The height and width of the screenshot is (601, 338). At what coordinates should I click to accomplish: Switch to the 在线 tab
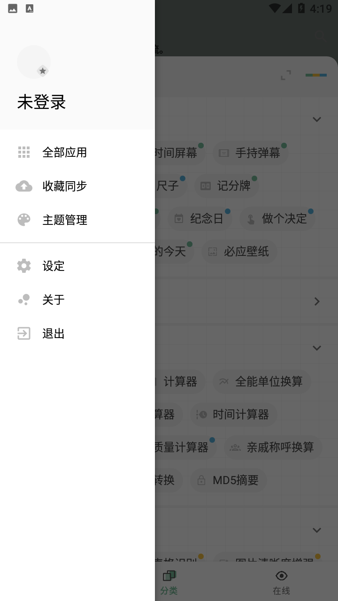coord(281,583)
